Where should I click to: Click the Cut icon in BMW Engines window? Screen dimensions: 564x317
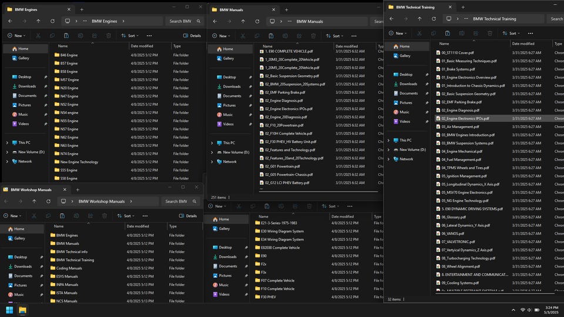click(x=38, y=36)
